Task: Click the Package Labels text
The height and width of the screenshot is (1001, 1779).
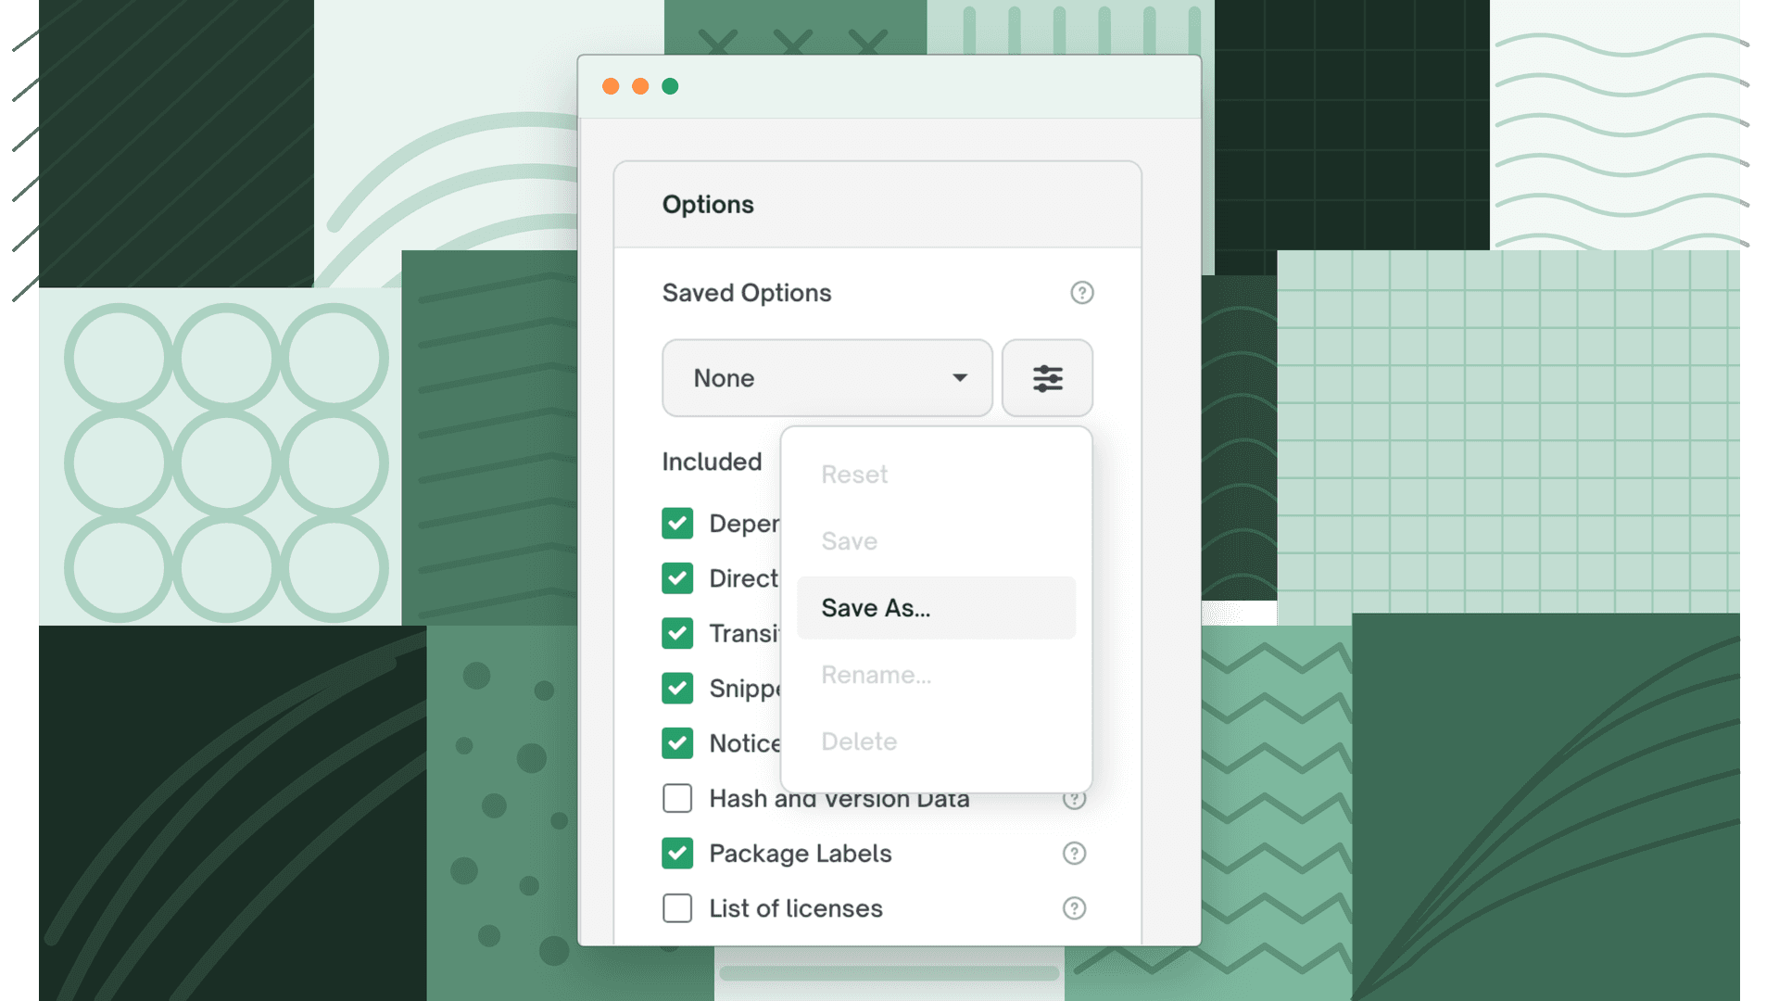Action: pos(801,854)
